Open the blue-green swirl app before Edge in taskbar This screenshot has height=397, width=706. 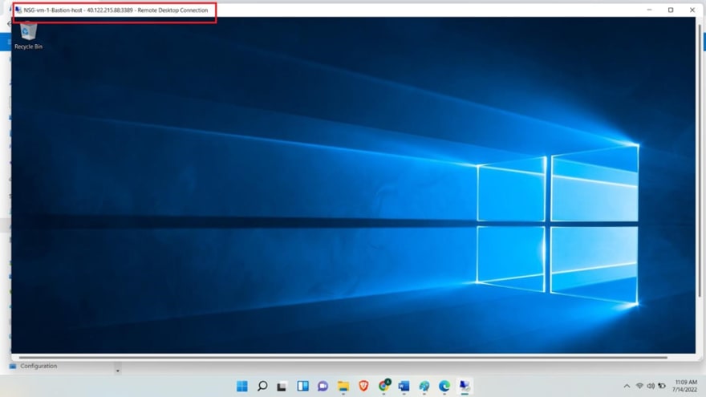tap(424, 386)
